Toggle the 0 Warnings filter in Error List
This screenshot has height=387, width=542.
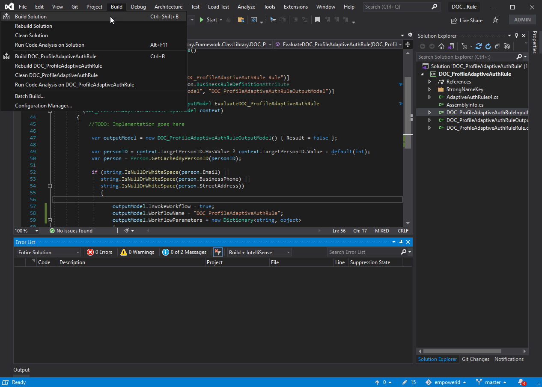coord(137,252)
